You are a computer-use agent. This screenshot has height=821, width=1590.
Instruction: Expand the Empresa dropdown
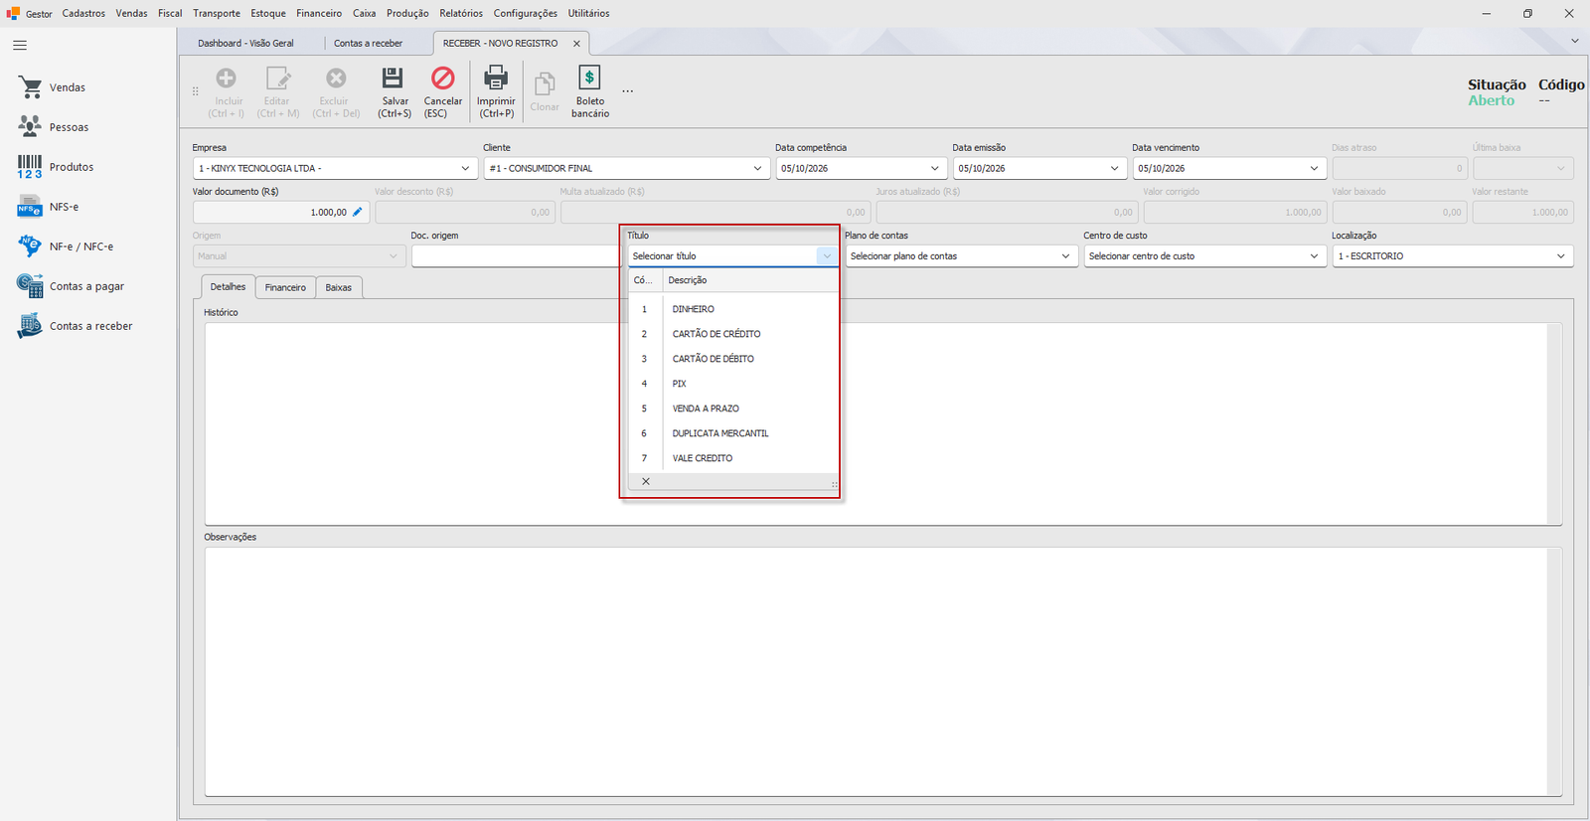click(x=465, y=169)
